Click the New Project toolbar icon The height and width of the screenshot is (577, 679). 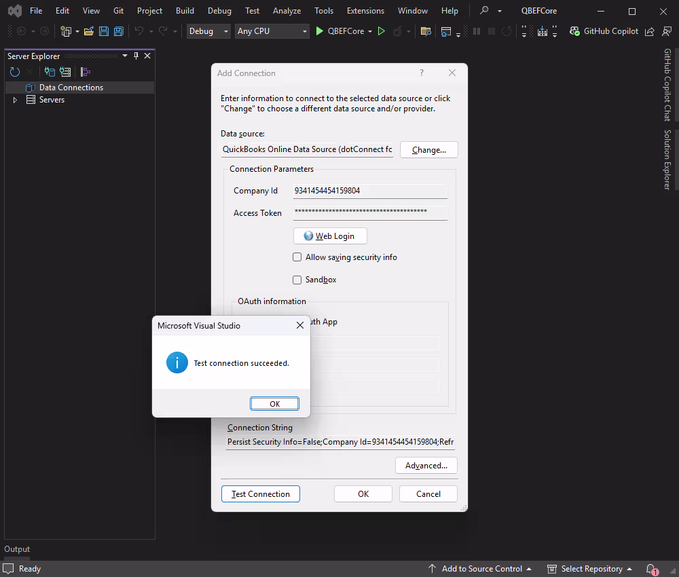click(66, 31)
